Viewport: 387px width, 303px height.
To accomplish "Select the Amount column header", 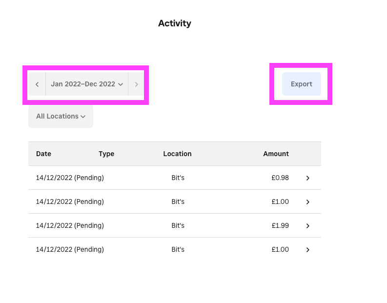I will pyautogui.click(x=276, y=154).
